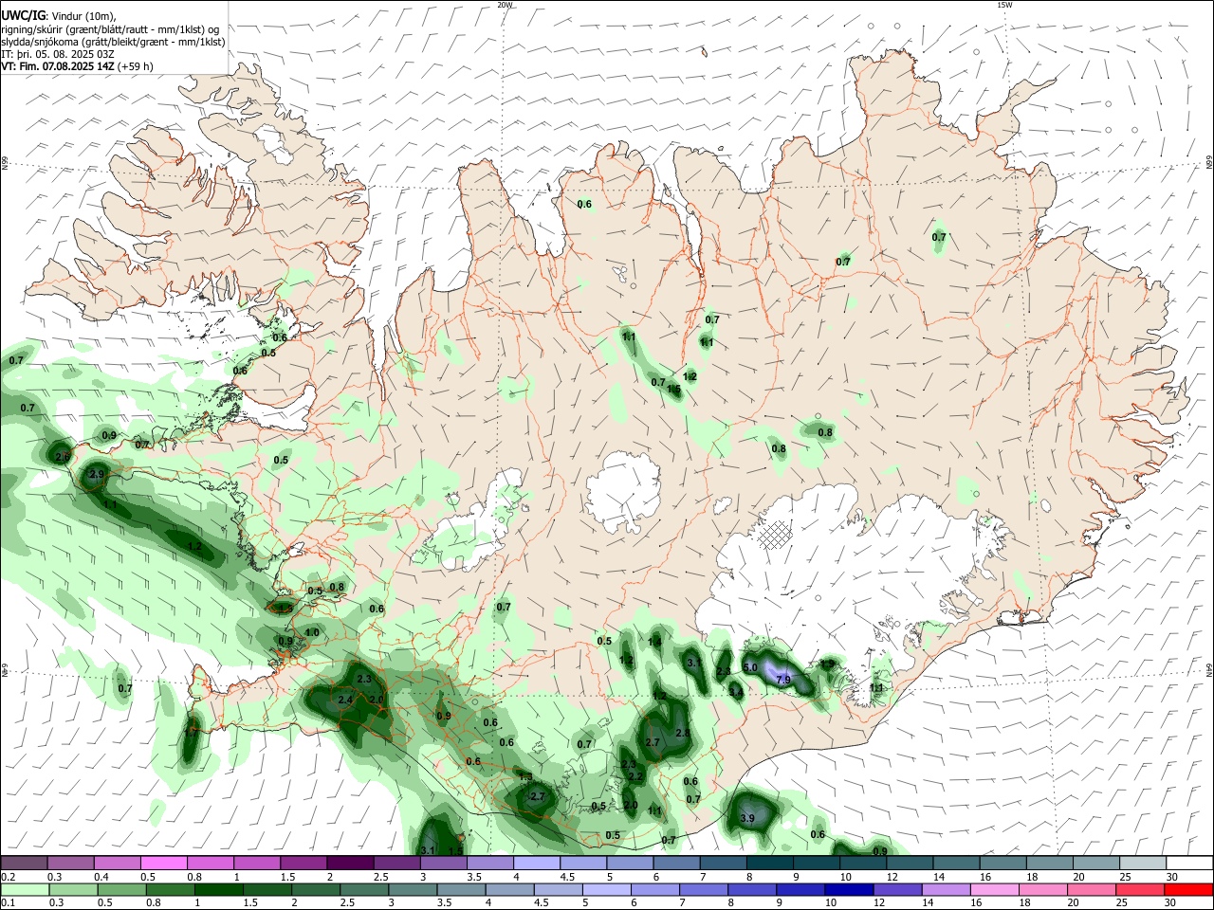1214x910 pixels.
Task: Click the 3.4 precipitation value
Action: tap(735, 693)
